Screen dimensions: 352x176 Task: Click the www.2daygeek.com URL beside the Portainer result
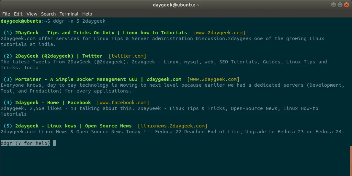[213, 79]
